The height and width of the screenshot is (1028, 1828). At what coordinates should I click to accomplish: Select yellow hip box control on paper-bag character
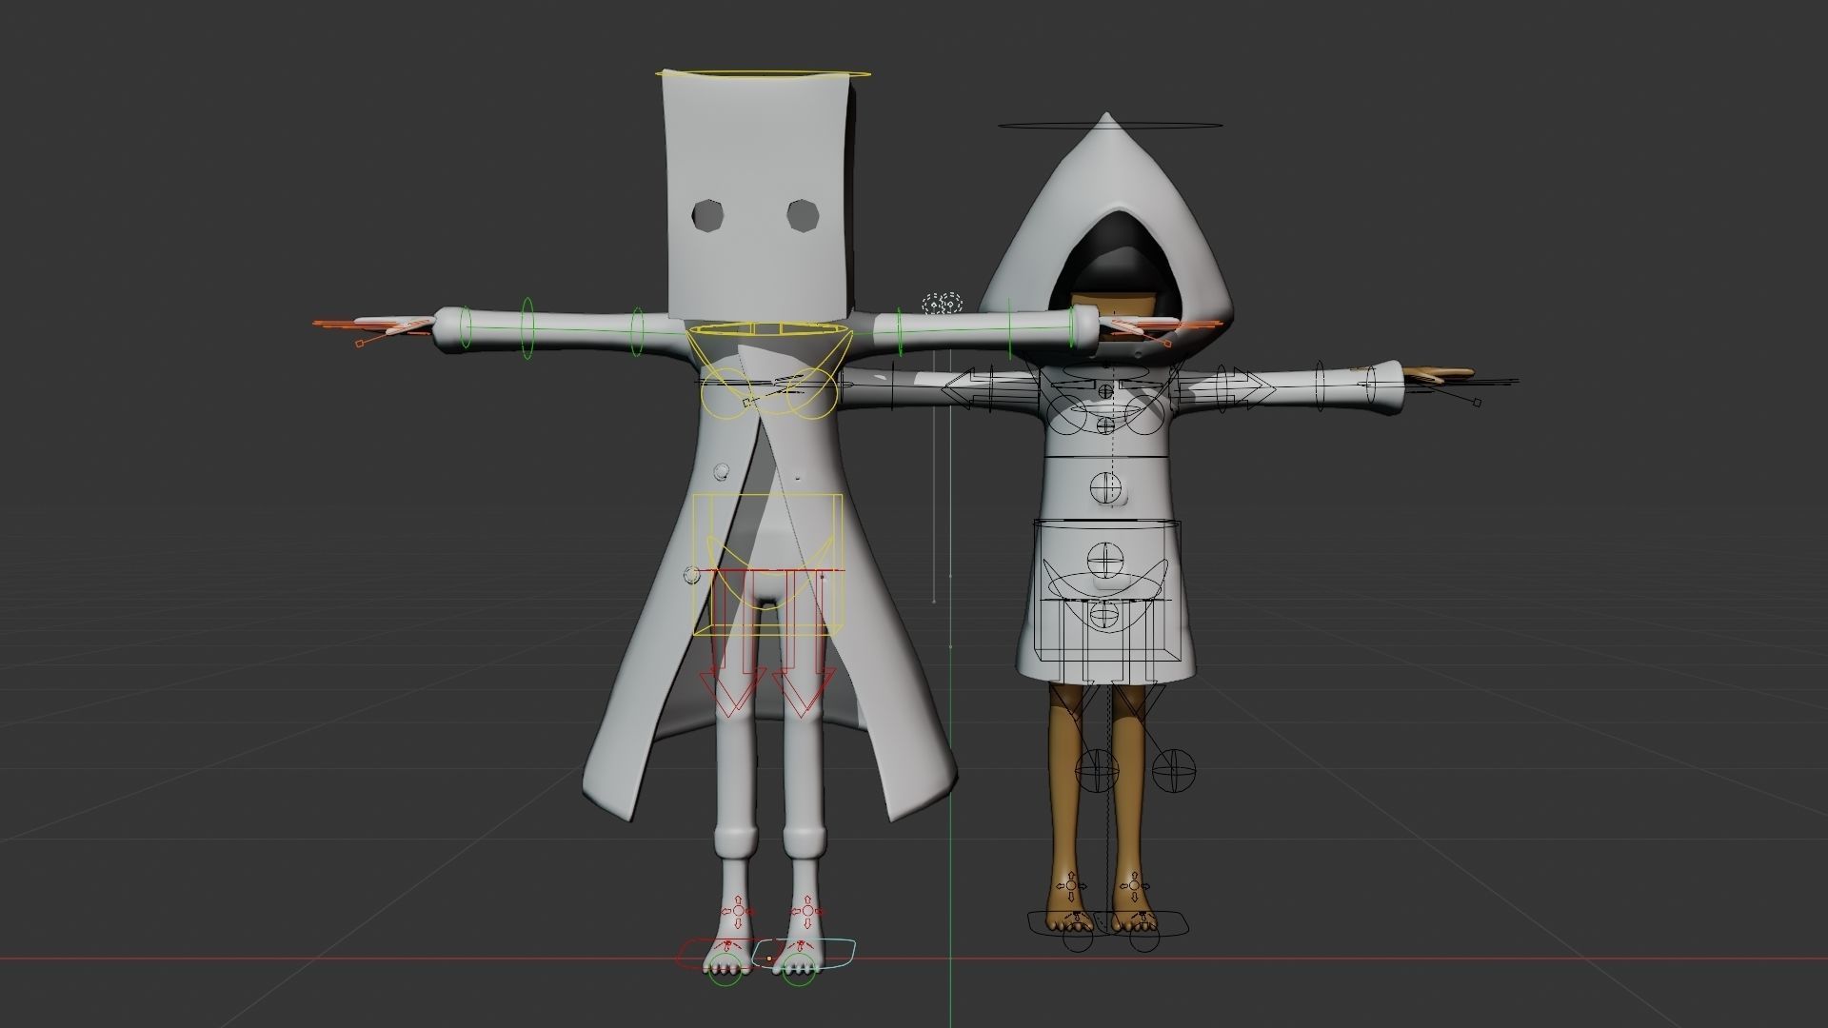pos(767,563)
